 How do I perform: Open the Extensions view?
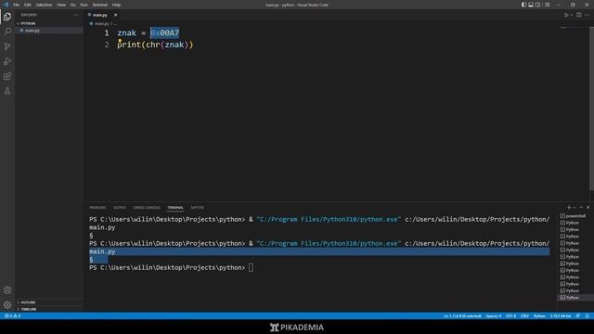click(7, 76)
